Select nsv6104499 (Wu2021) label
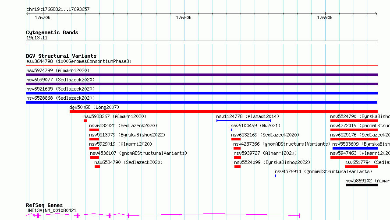 255,126
